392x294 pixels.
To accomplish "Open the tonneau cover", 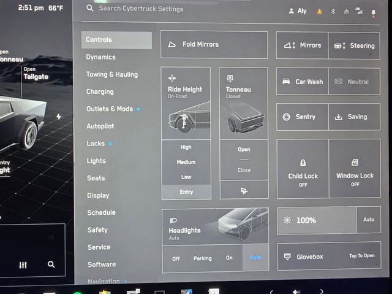I will click(x=244, y=150).
